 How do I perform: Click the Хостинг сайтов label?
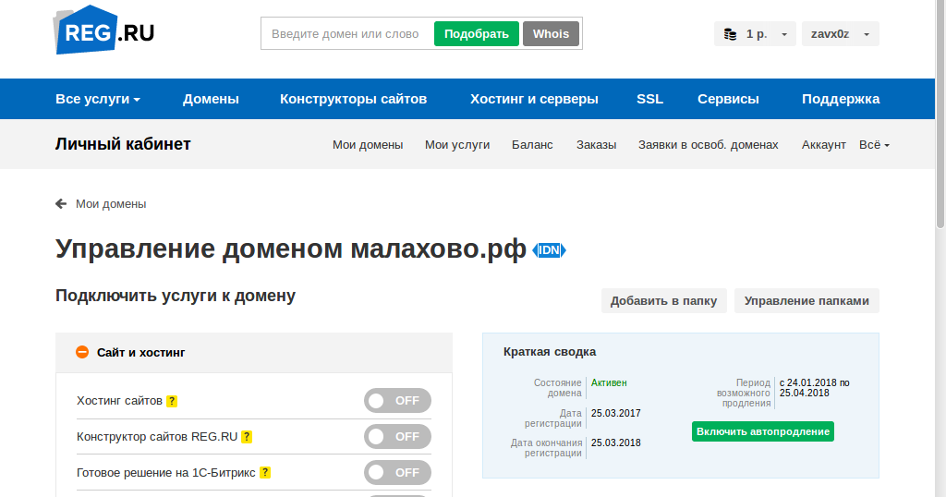(x=119, y=401)
